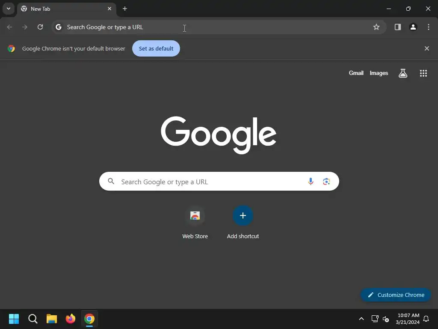Viewport: 438px width, 329px height.
Task: Open Windows taskbar search
Action: point(33,319)
